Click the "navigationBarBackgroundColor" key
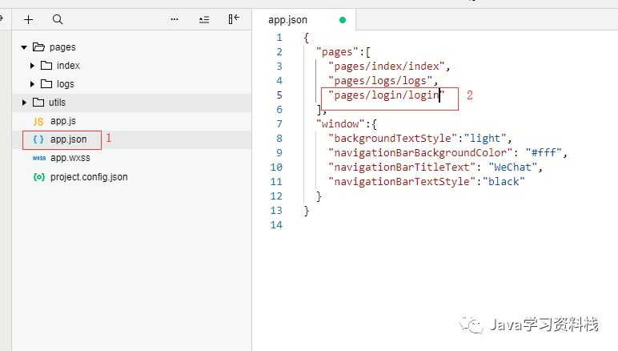Image resolution: width=618 pixels, height=351 pixels. [x=420, y=152]
